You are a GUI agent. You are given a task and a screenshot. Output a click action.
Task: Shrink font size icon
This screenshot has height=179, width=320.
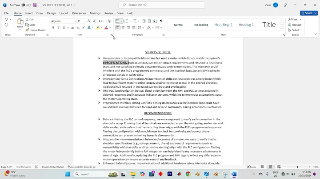pos(95,21)
